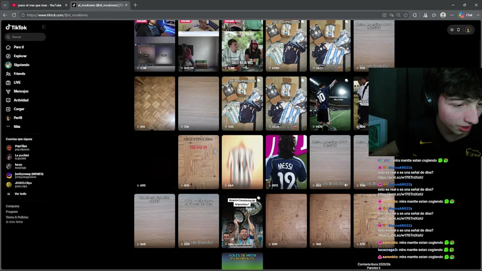The height and width of the screenshot is (271, 482).
Task: Open La puchini followed account
Action: 18,157
